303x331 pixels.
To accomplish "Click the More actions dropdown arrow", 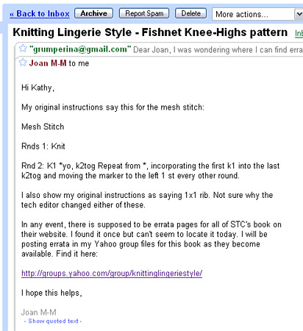I will (299, 14).
